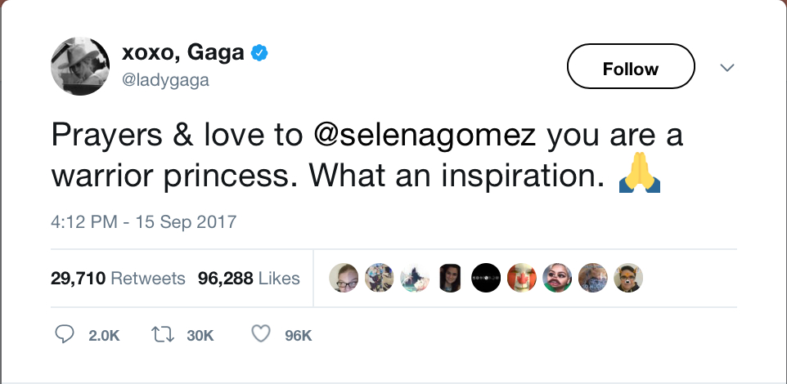This screenshot has height=384, width=787.
Task: Open the liker avatar with dog-ear filter
Action: (x=628, y=279)
